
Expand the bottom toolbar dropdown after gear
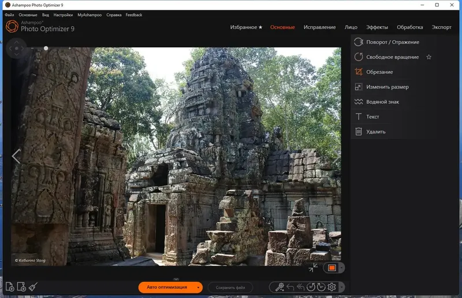[x=342, y=287]
